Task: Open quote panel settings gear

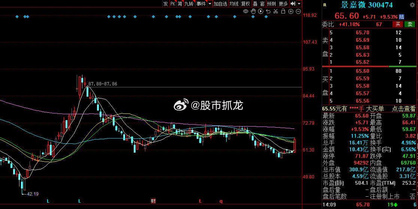Action: click(x=412, y=5)
